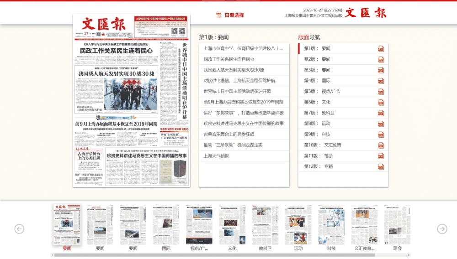Open the 科技 page thumbnail

331,224
